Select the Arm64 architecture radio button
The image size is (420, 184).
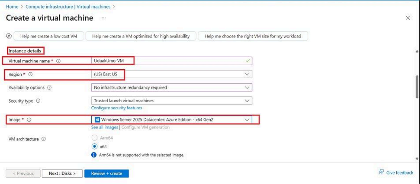(94, 138)
